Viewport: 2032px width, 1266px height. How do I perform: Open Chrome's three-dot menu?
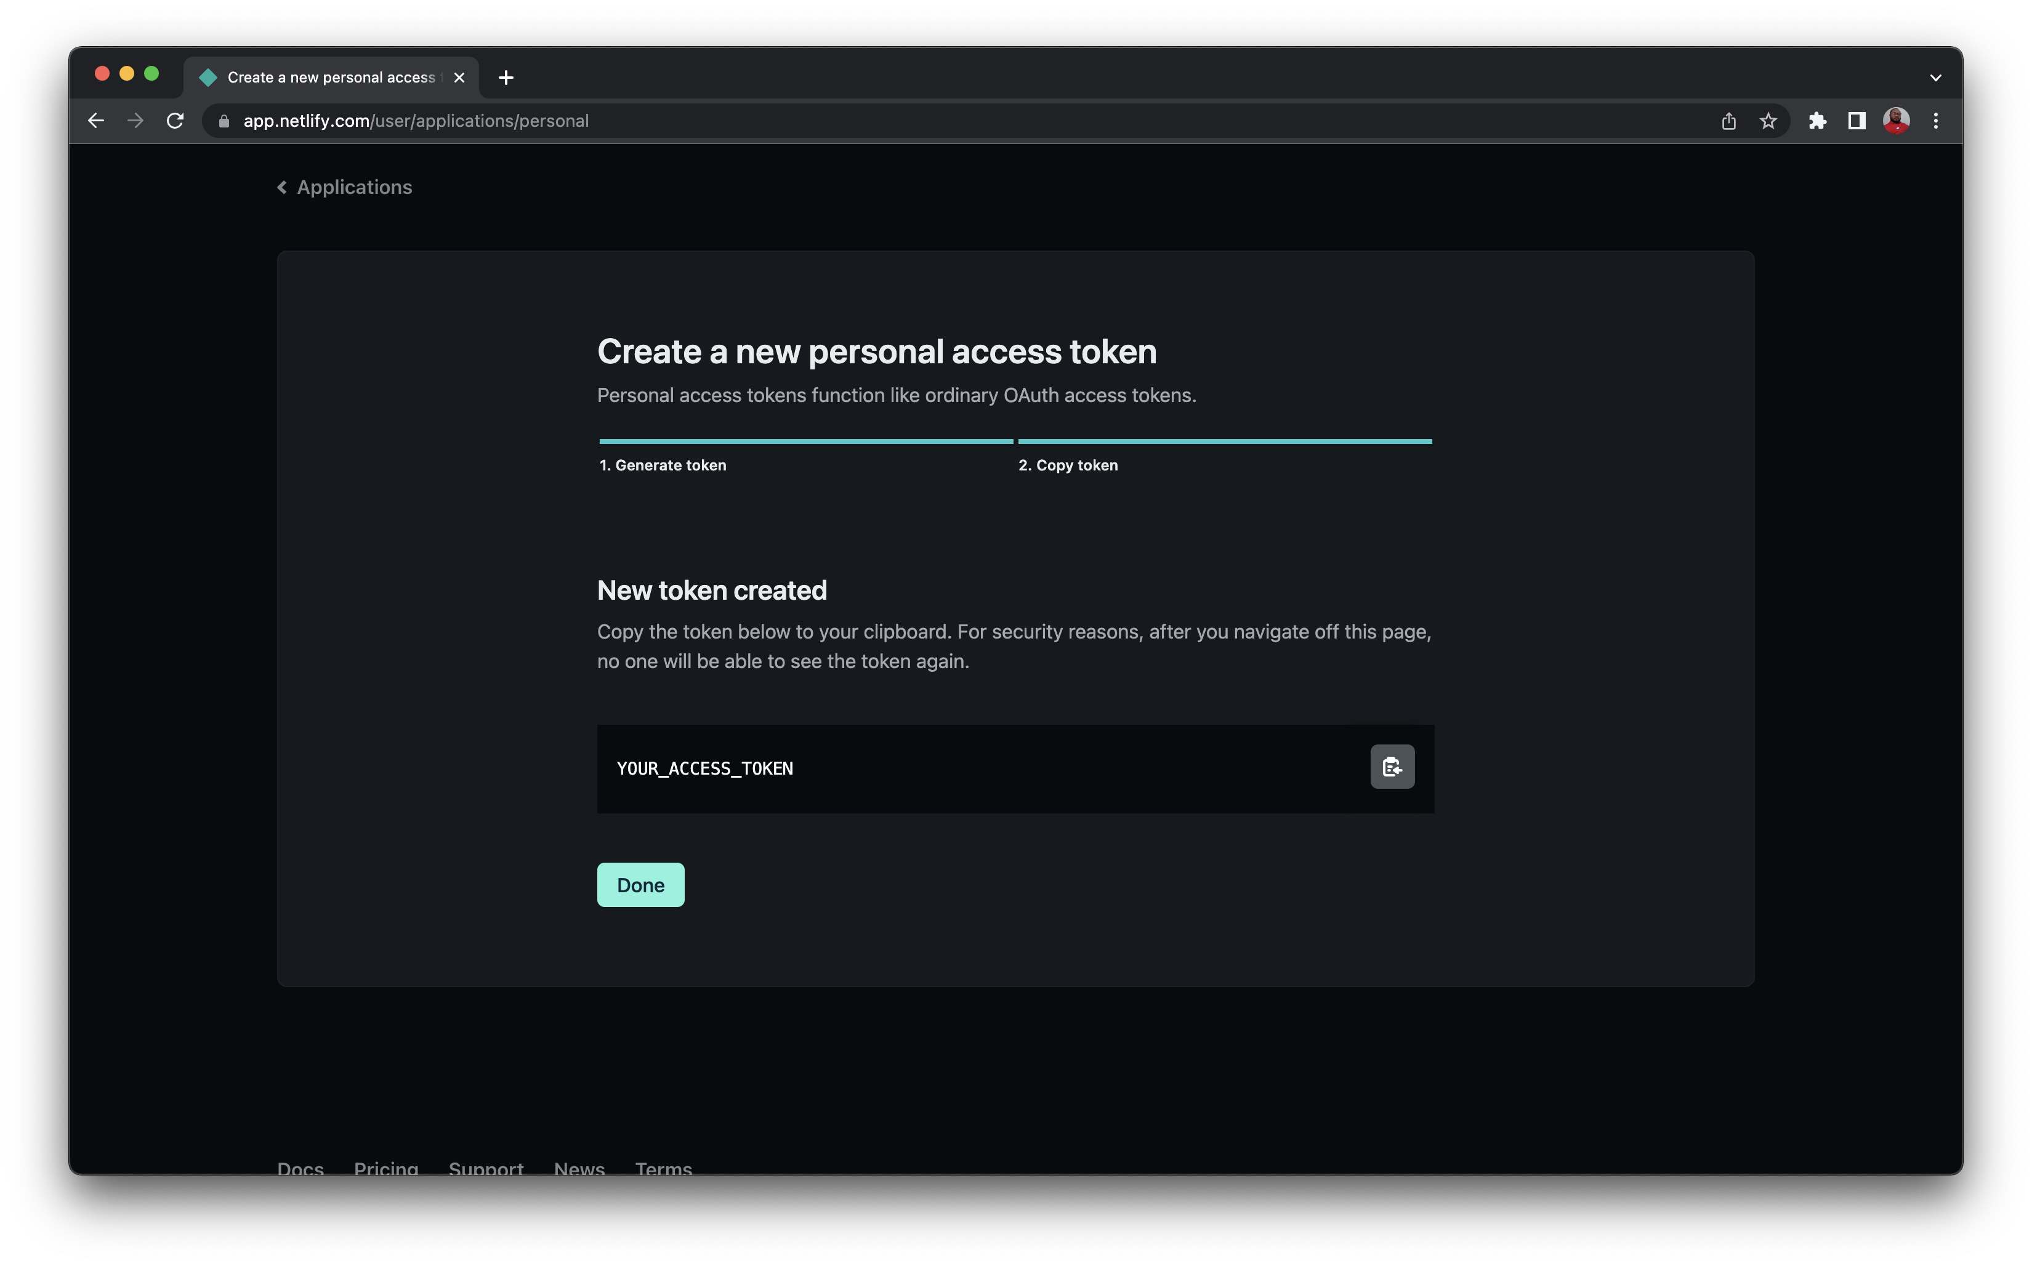pos(1936,121)
